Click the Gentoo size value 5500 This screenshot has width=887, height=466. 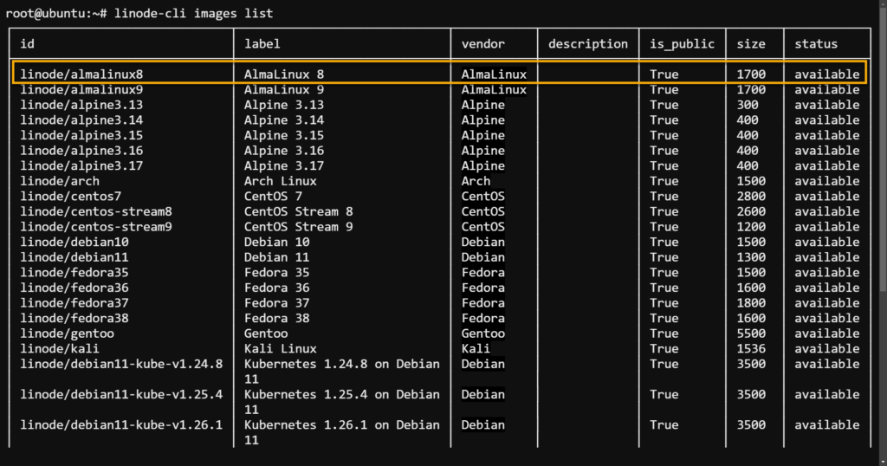pos(751,333)
